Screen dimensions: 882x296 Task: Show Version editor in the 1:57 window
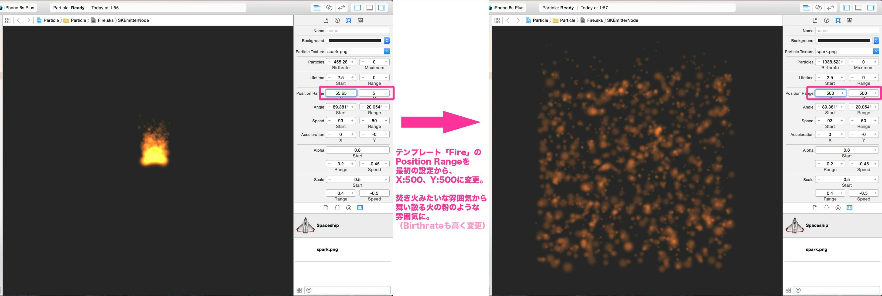coord(831,8)
